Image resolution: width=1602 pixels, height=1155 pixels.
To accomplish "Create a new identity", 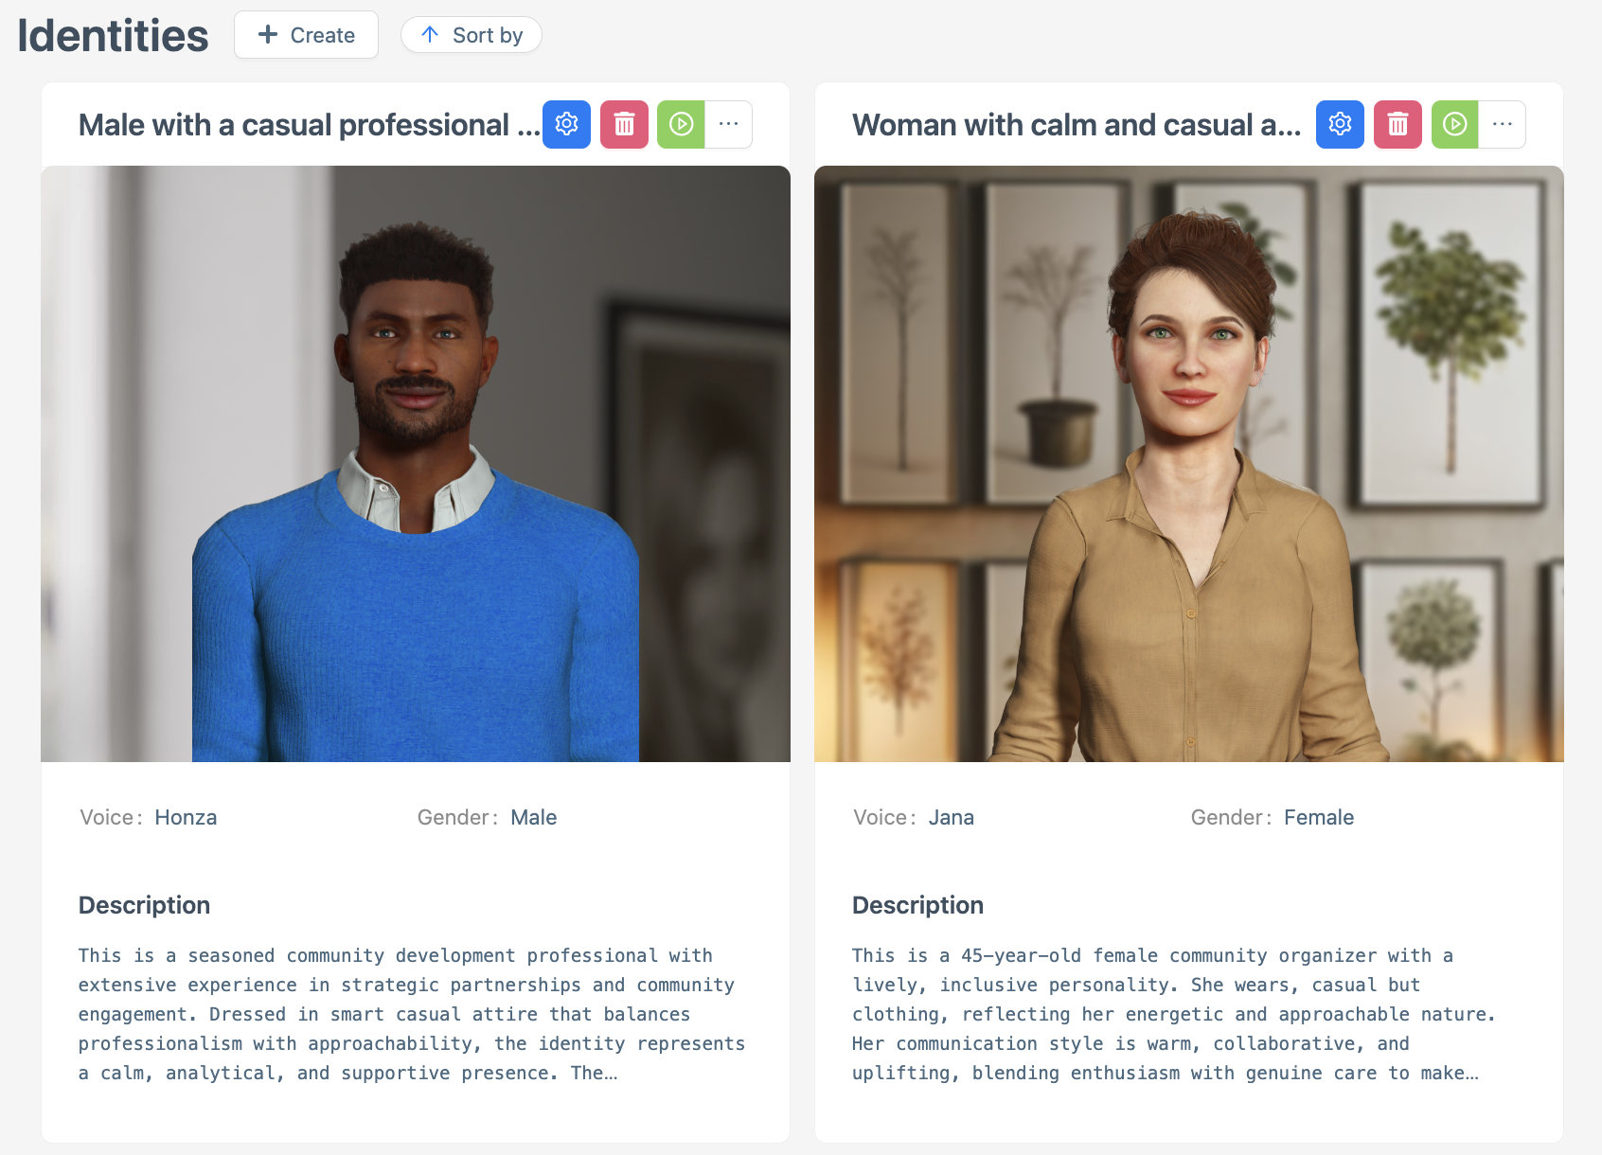I will (306, 34).
